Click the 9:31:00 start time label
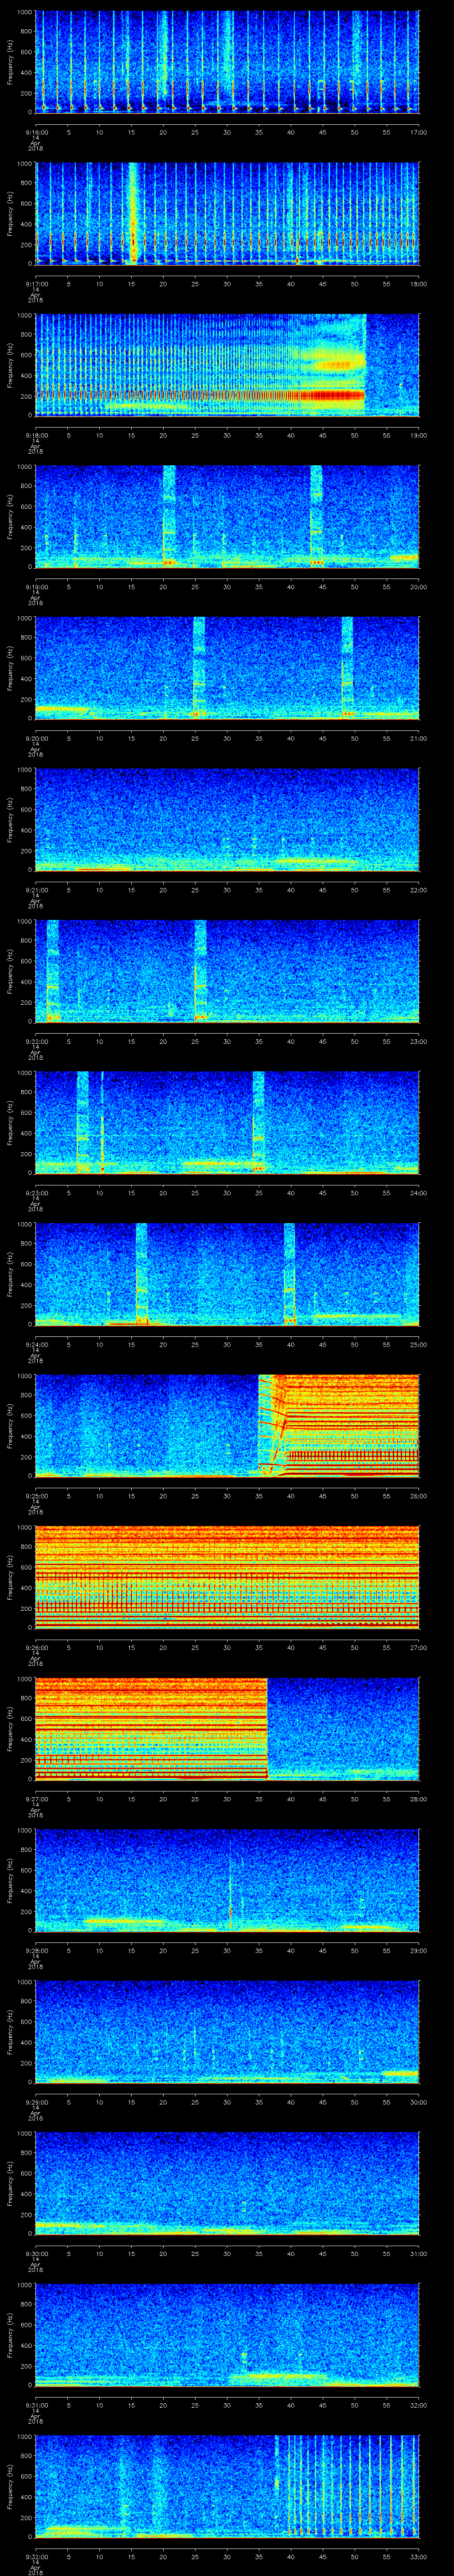The height and width of the screenshot is (2576, 454). [x=35, y=2405]
